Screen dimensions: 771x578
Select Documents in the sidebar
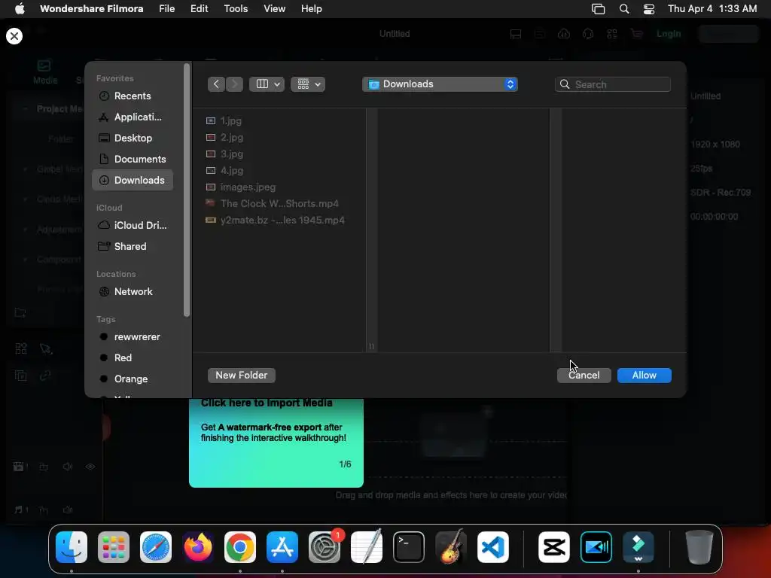(x=132, y=160)
